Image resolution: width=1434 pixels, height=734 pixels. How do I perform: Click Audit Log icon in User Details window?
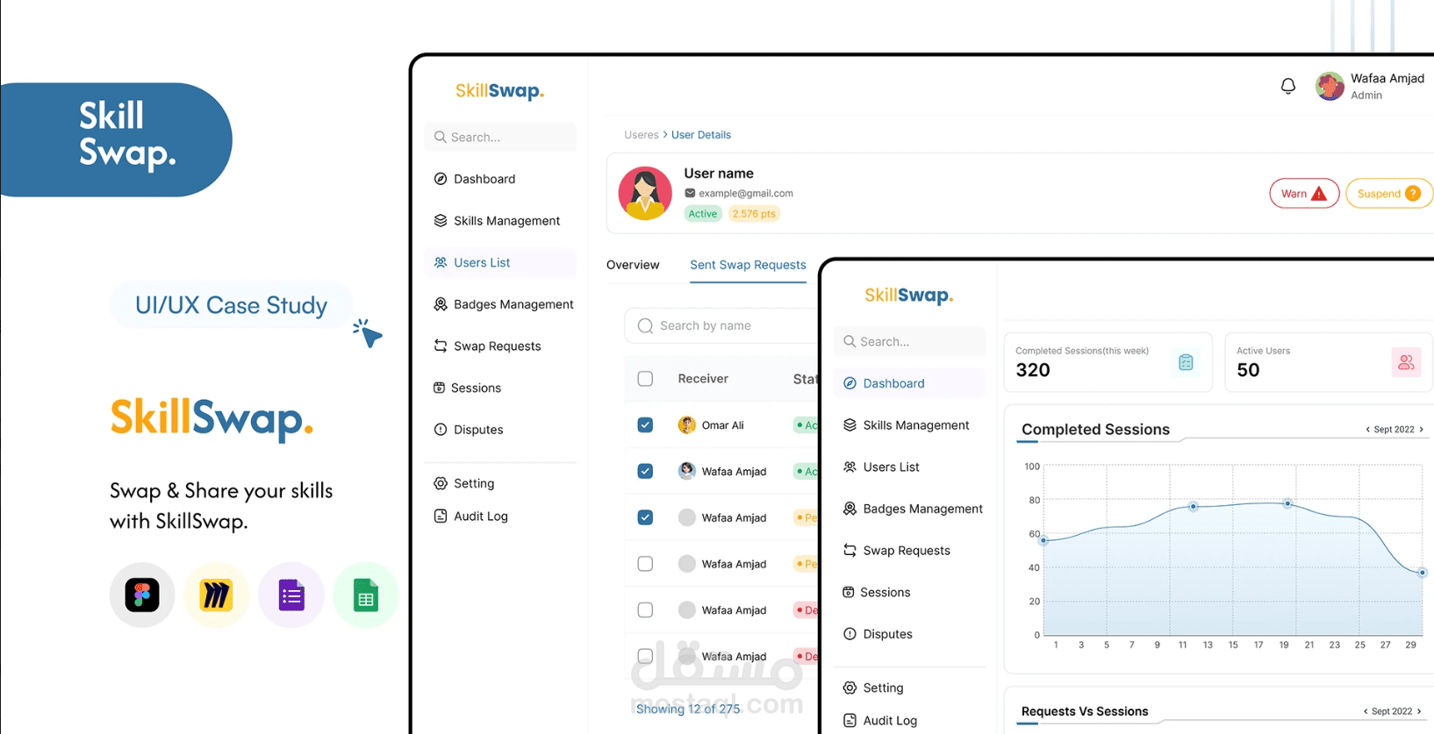click(x=441, y=517)
